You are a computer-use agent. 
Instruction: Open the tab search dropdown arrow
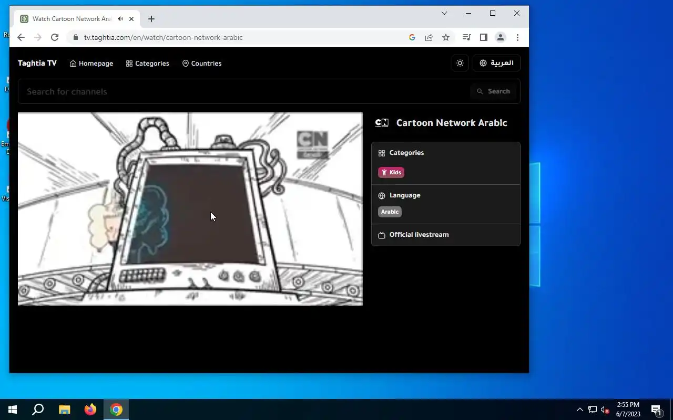coord(444,13)
